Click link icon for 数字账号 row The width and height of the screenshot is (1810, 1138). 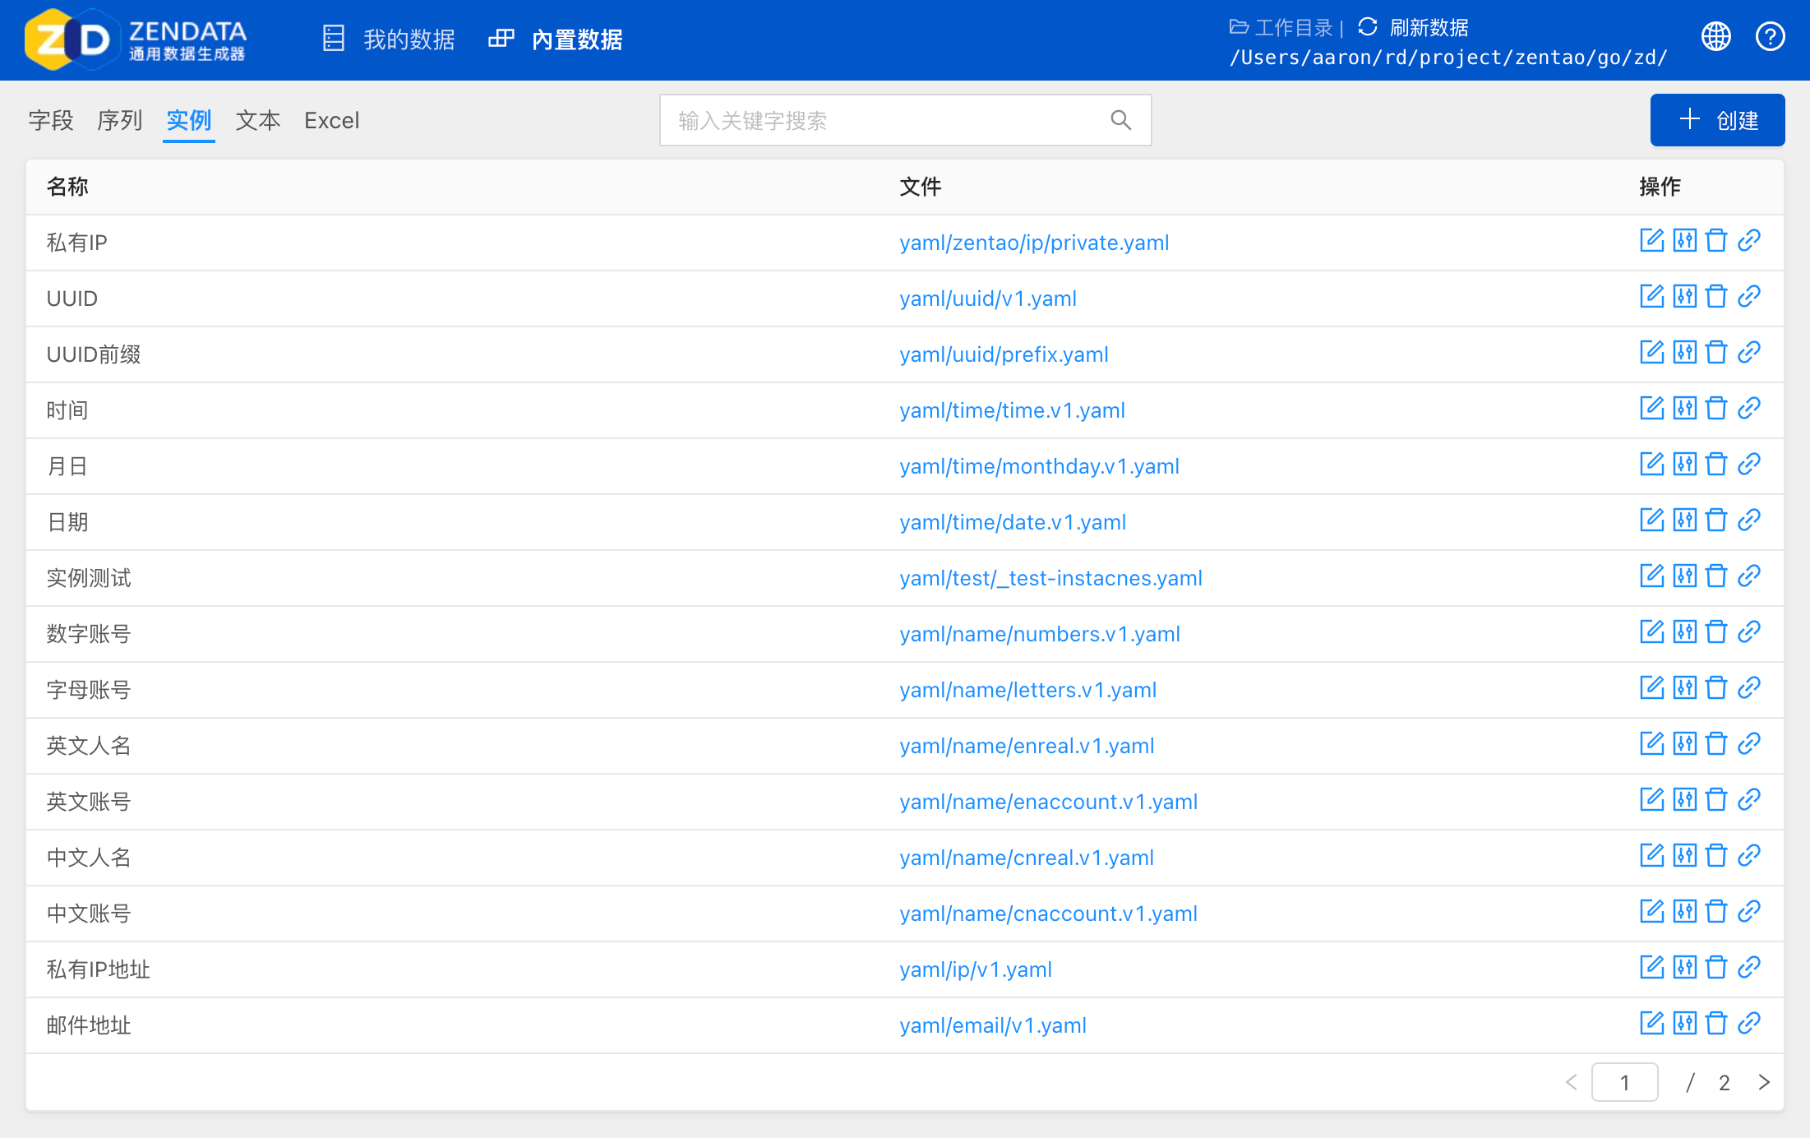click(1749, 631)
